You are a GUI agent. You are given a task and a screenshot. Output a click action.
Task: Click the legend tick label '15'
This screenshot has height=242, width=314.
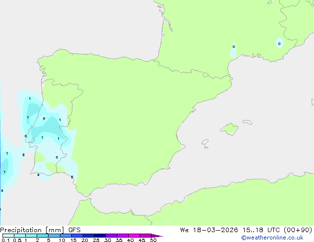73,240
